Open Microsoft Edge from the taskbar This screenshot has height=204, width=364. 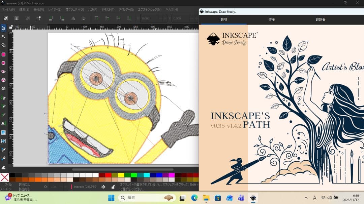point(194,198)
